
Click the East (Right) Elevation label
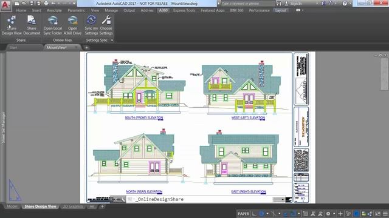(x=249, y=192)
